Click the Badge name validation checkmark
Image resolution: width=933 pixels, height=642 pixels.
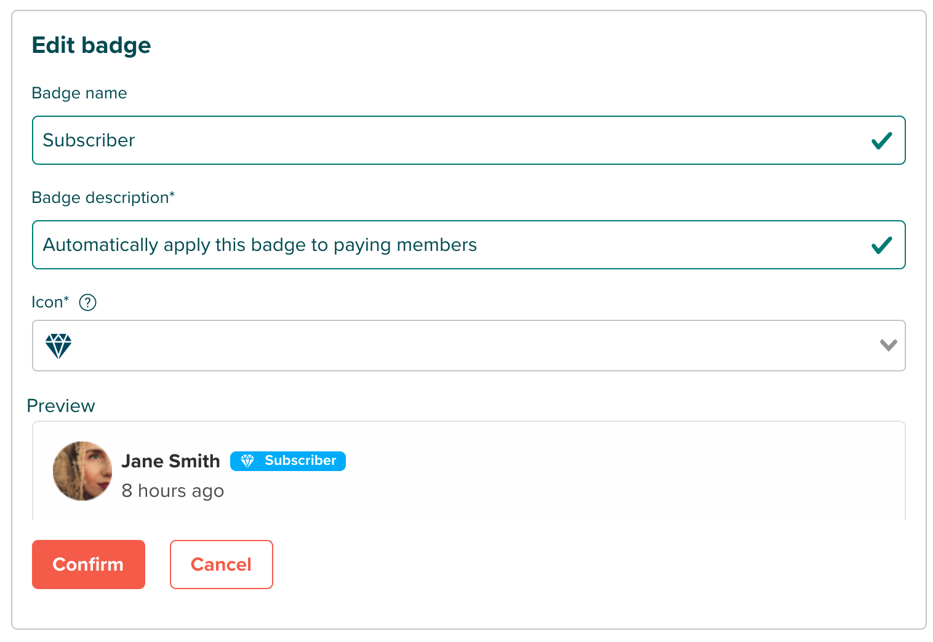tap(882, 141)
